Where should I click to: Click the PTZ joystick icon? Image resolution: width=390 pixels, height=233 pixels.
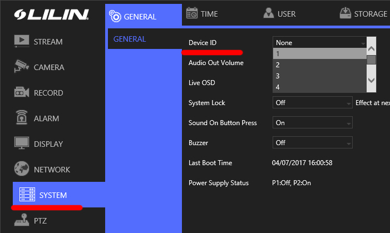point(22,221)
